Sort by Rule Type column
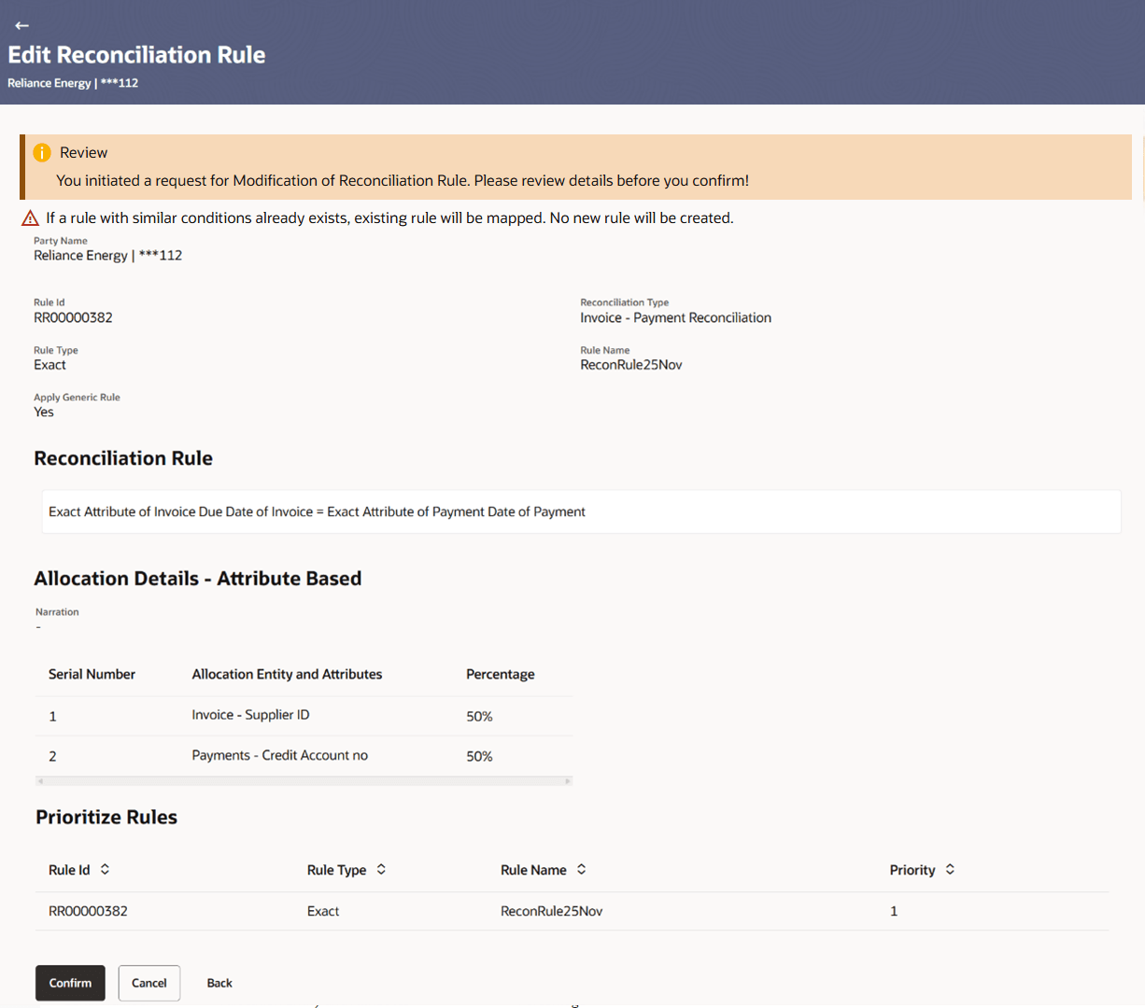This screenshot has height=1008, width=1145. tap(381, 869)
